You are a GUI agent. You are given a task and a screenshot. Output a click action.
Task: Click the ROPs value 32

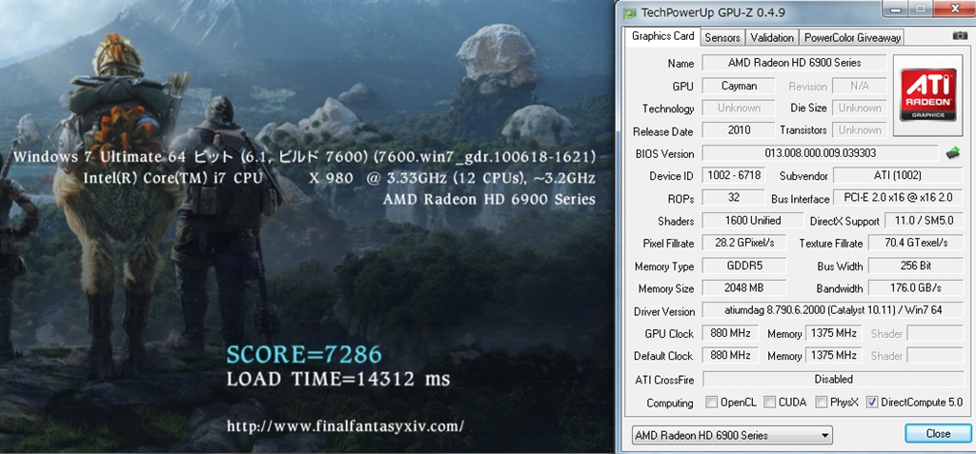coord(733,198)
